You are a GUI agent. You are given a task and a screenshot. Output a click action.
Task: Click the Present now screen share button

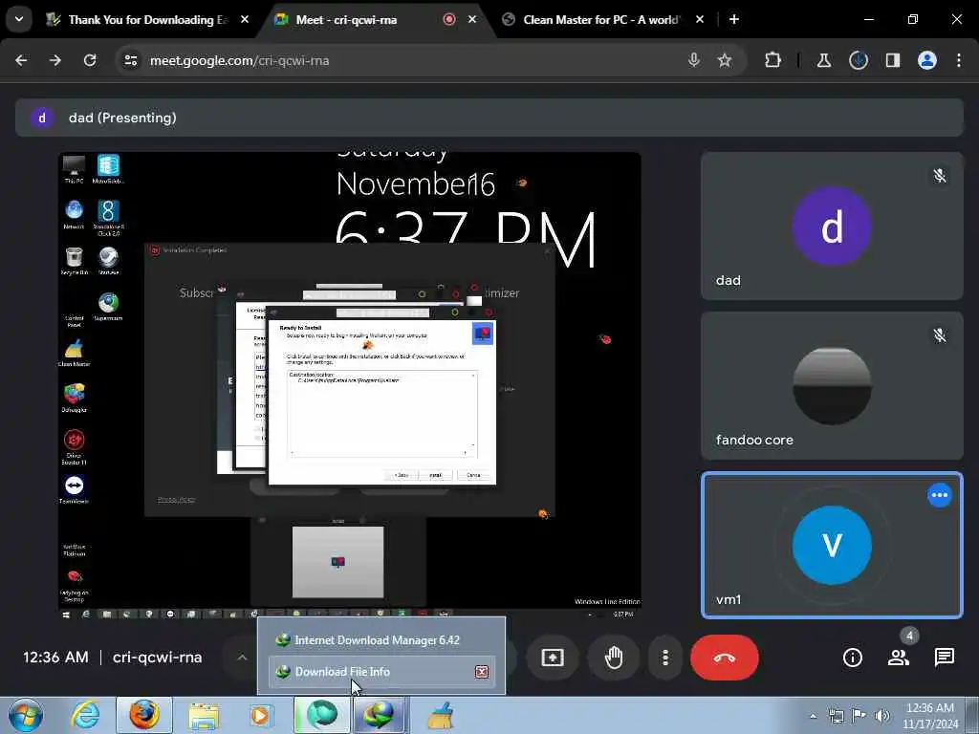pyautogui.click(x=553, y=658)
